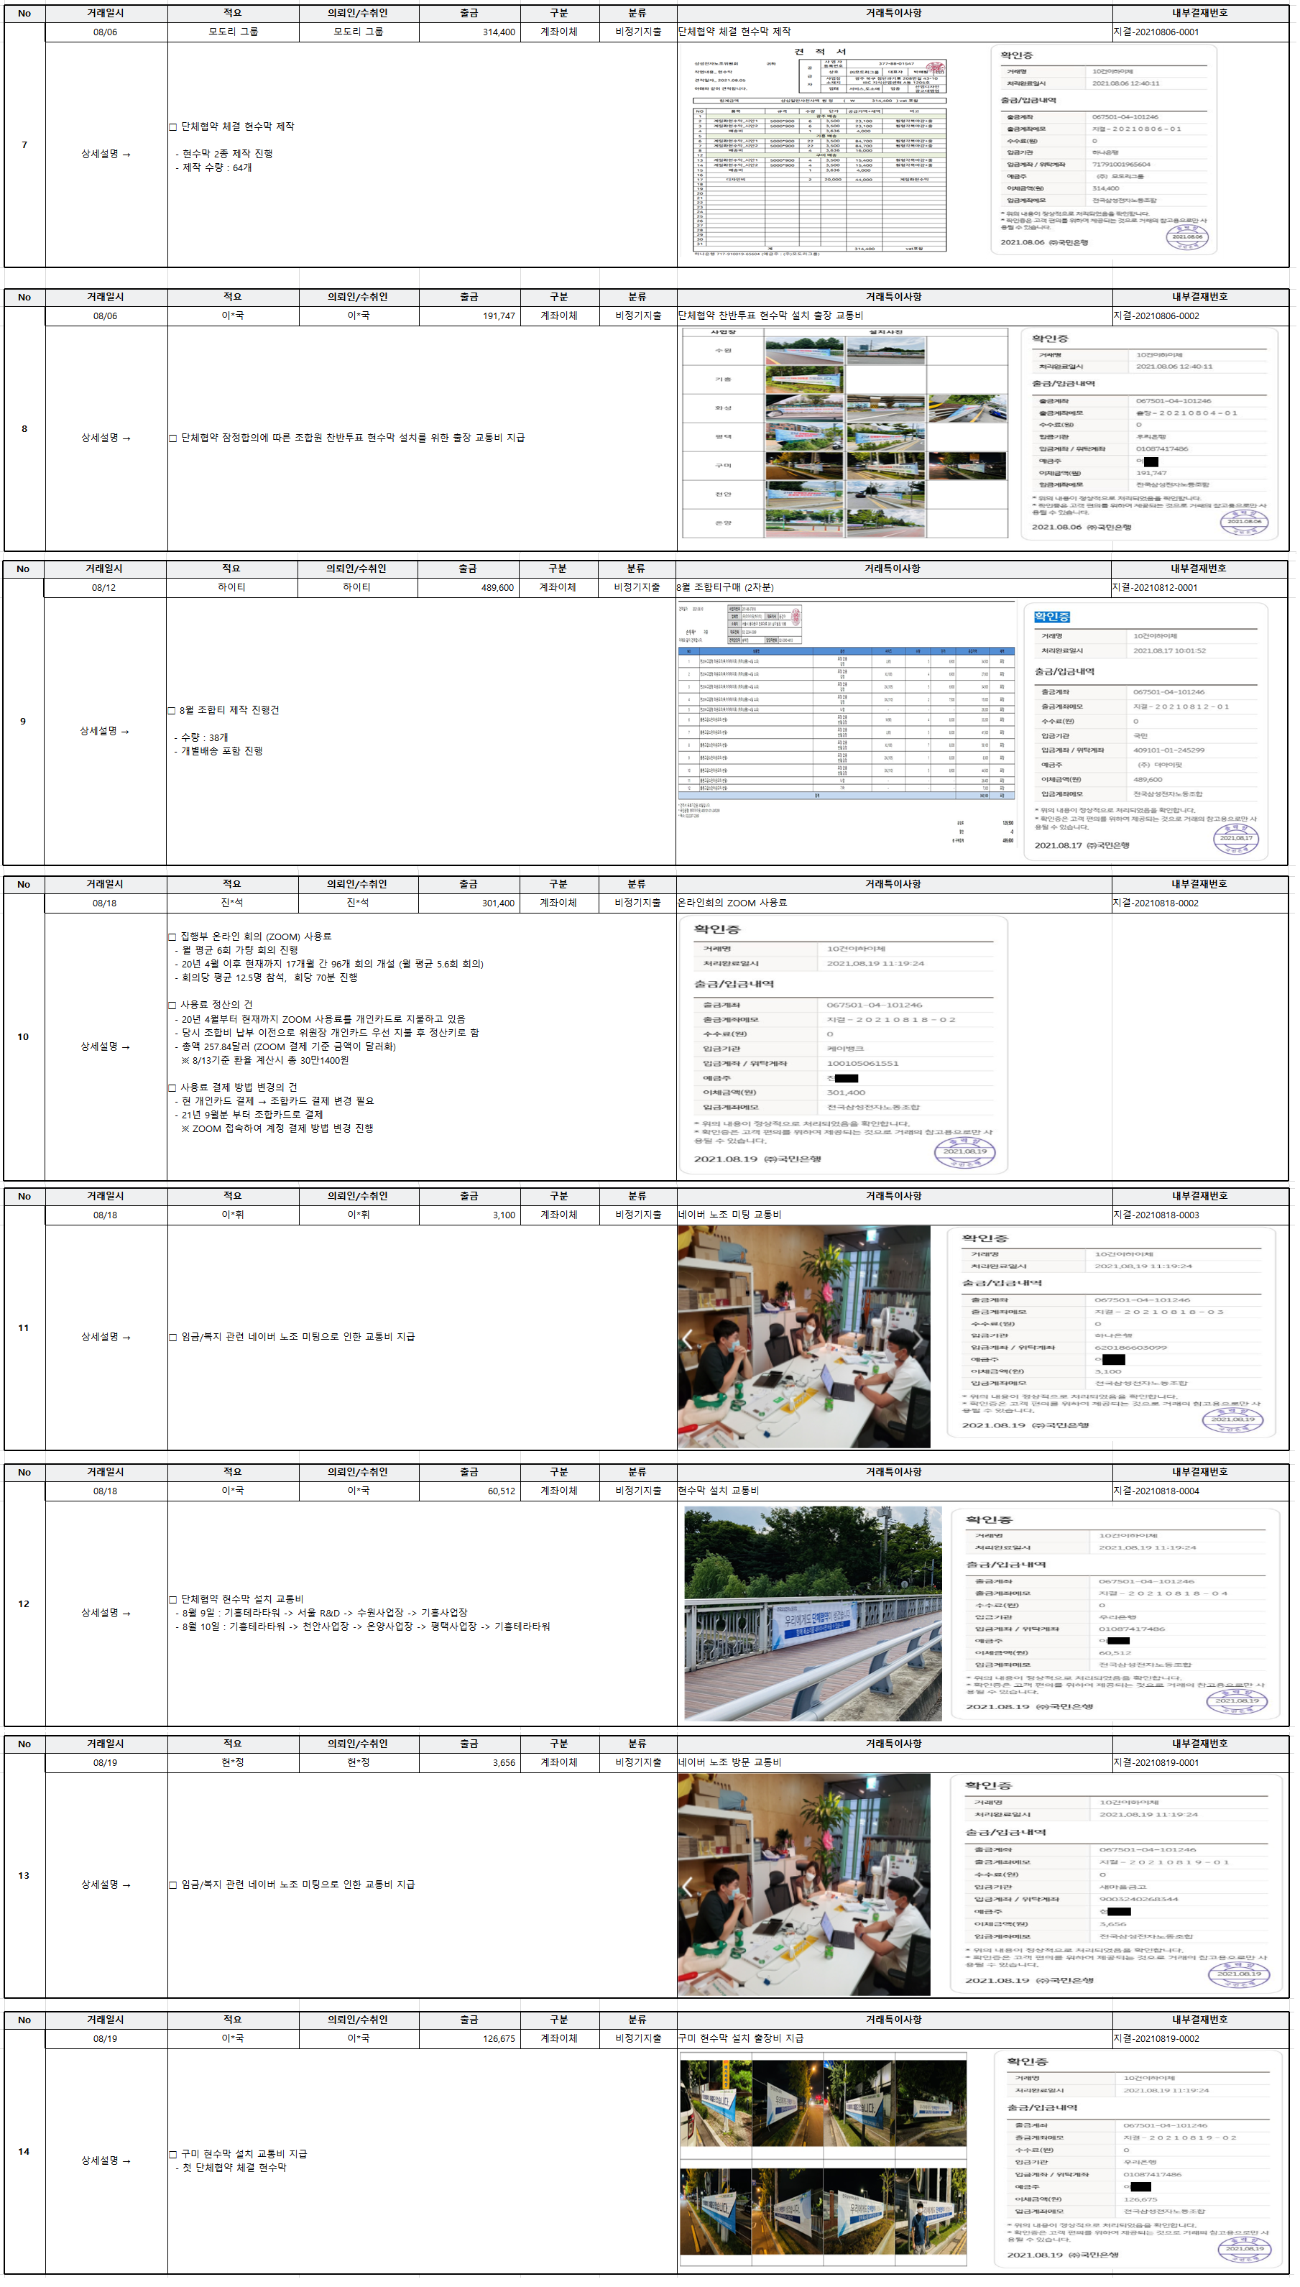
Task: Open reference number 지결-20210818-0002
Action: tap(1156, 903)
